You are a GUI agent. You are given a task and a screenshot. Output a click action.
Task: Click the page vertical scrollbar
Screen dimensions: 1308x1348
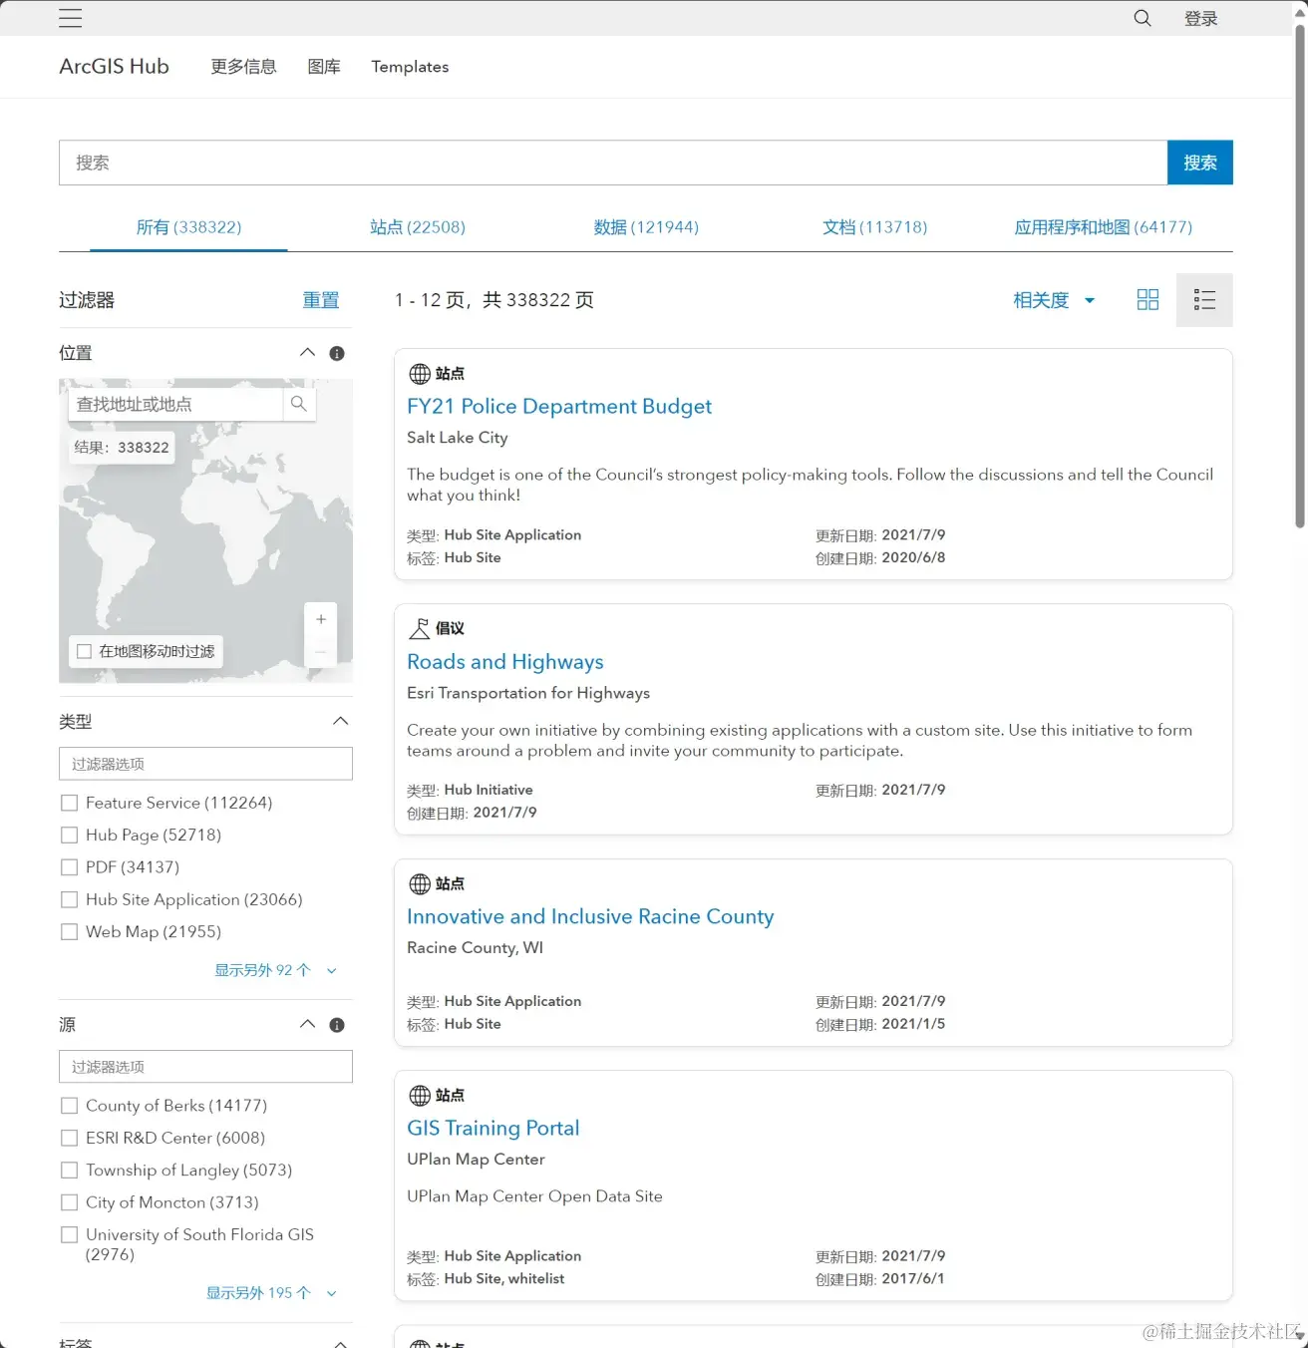[x=1300, y=277]
